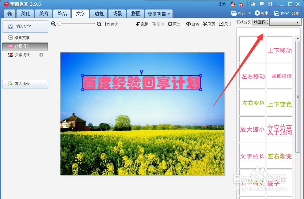The width and height of the screenshot is (304, 199).
Task: Expand the 文字模板 chevron arrow
Action: point(41,55)
